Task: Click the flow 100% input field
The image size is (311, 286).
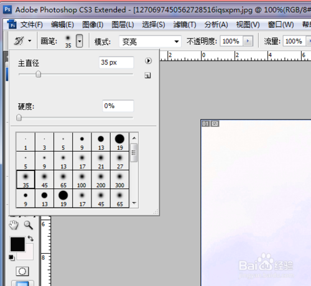Action: click(294, 41)
